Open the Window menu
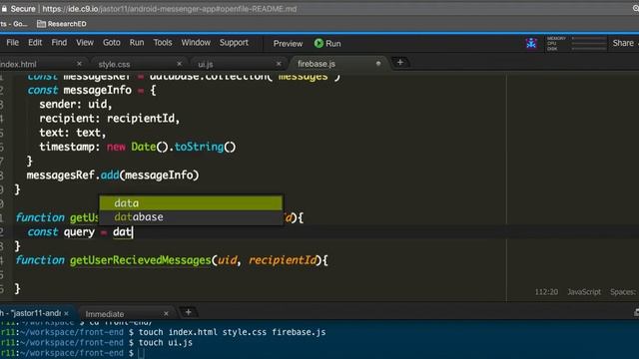639x359 pixels. click(196, 43)
